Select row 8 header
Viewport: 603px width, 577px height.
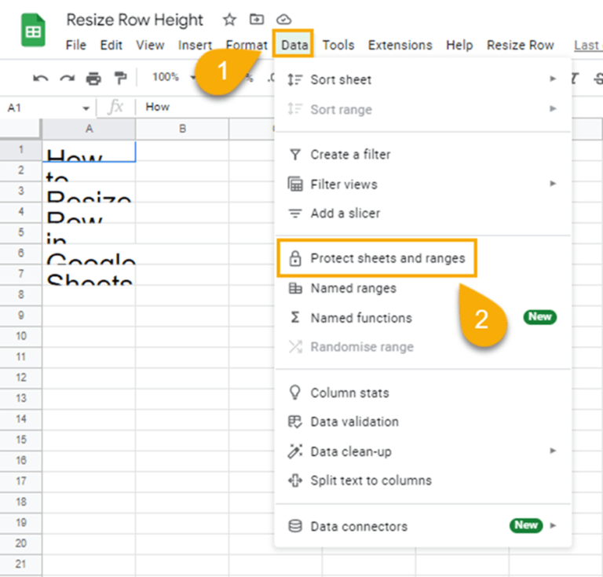20,295
